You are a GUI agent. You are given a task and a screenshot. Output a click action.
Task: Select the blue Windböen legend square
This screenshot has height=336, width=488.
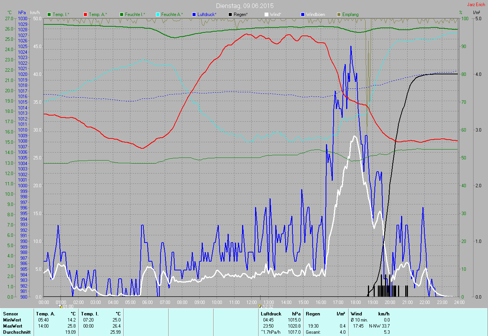(303, 14)
